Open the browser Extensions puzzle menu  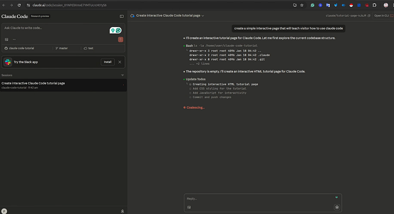[374, 5]
